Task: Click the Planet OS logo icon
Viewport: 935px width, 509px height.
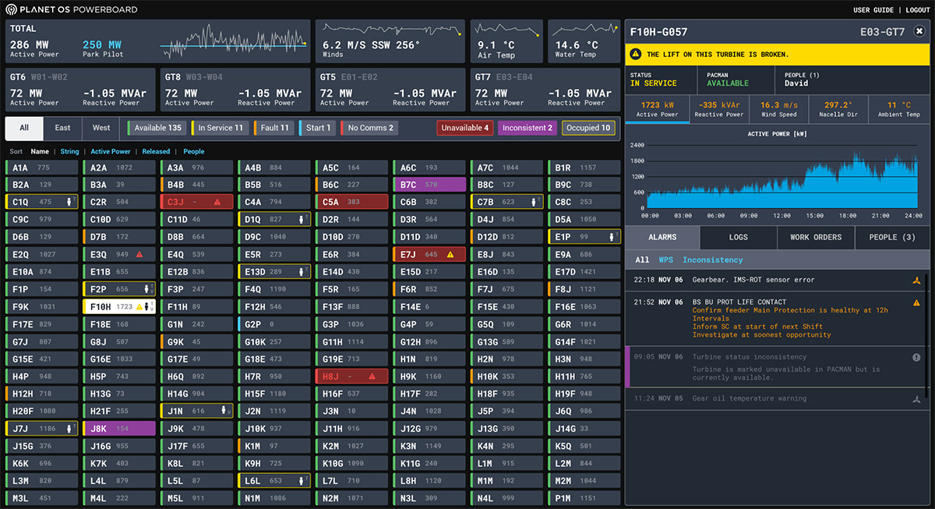Action: click(x=11, y=10)
